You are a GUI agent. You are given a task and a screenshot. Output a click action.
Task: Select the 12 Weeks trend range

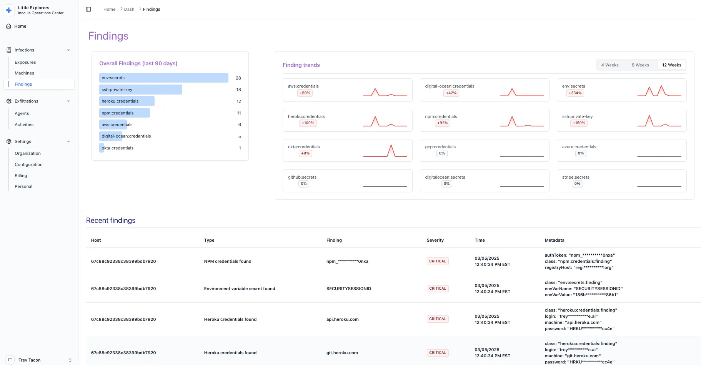click(671, 65)
